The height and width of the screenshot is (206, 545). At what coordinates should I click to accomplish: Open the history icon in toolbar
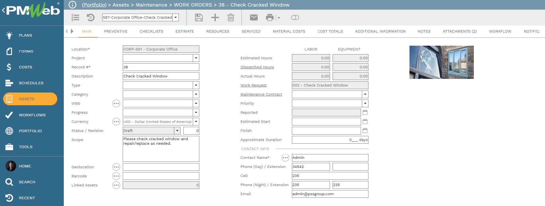point(91,18)
